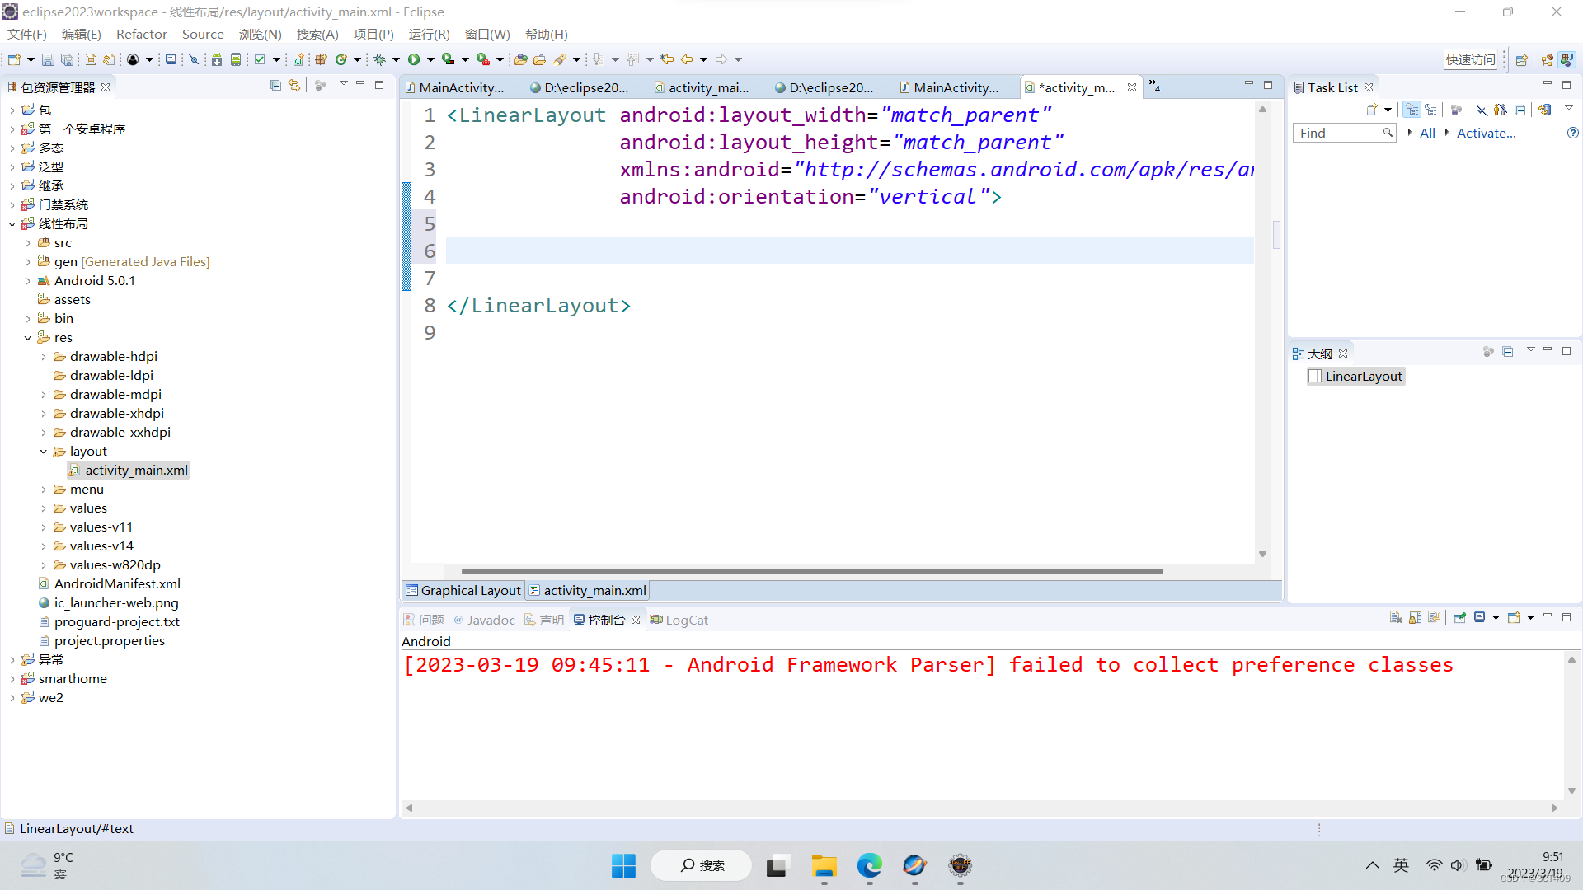This screenshot has height=890, width=1583.
Task: Open the Android Virtual Device Manager icon
Action: (236, 59)
